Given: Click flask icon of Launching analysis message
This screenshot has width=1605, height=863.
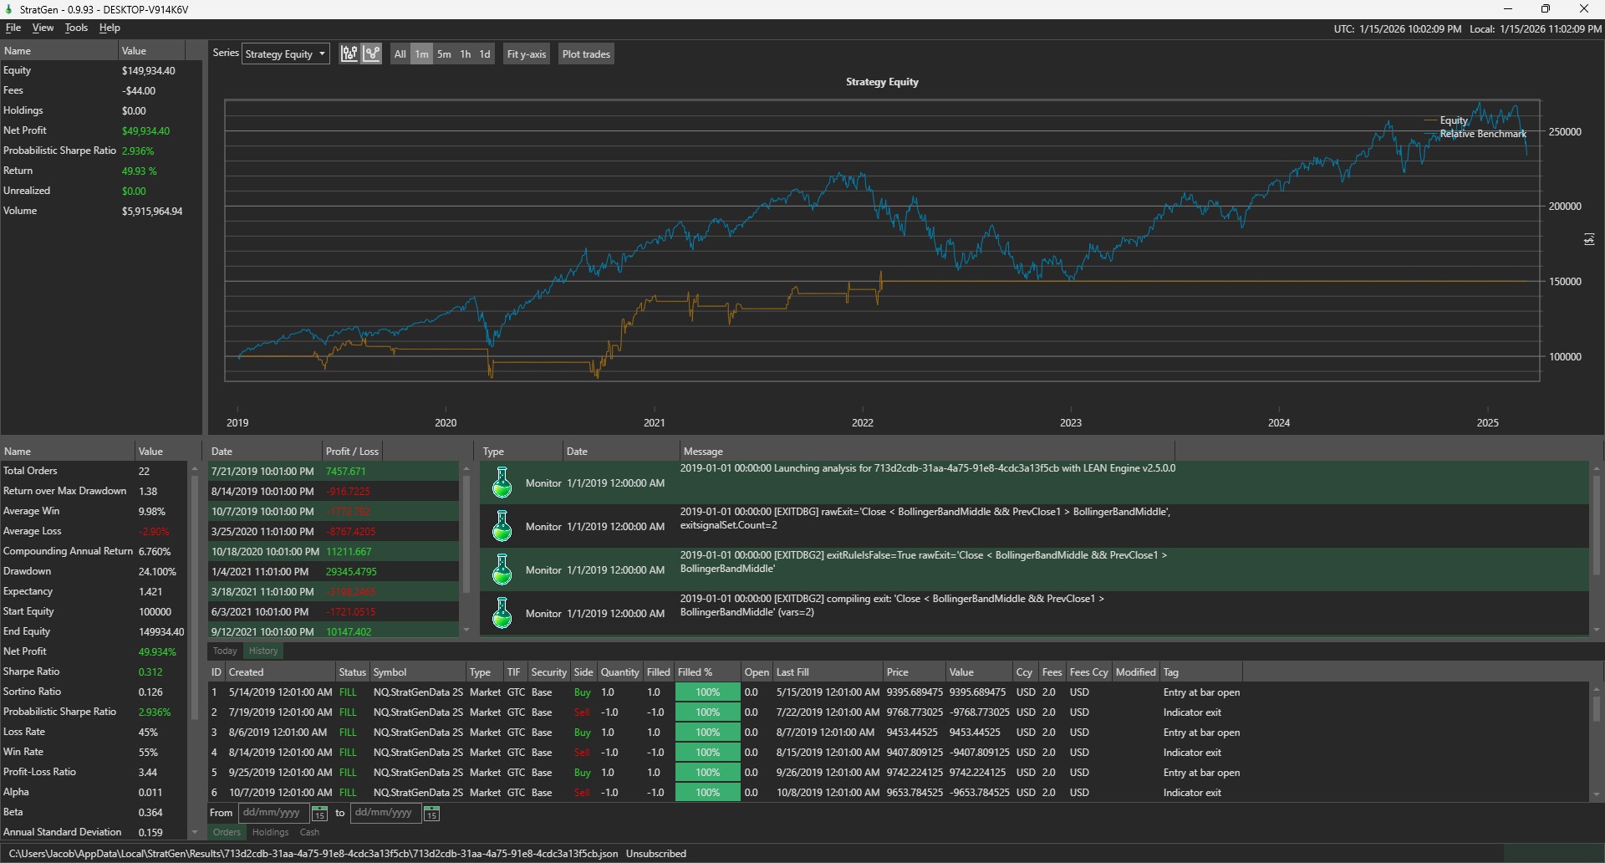Looking at the screenshot, I should click(502, 483).
